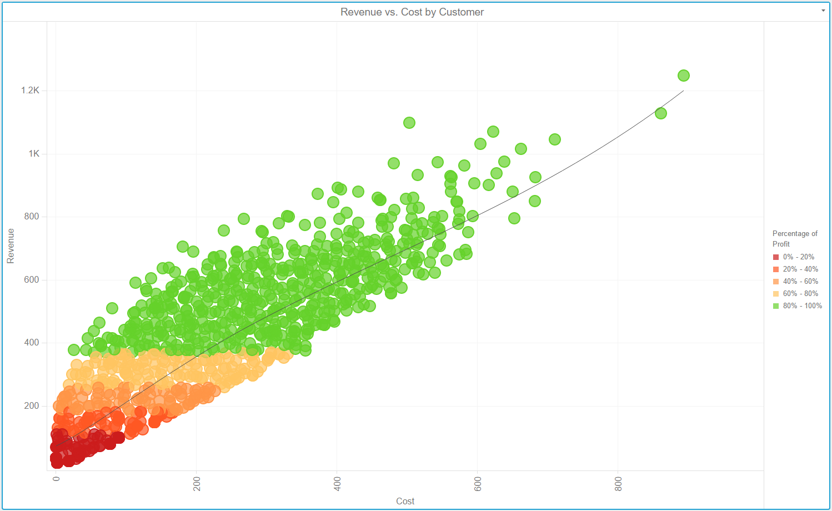Viewport: 832px width, 511px height.
Task: Click the '80% - 100%' legend label text
Action: [x=802, y=306]
